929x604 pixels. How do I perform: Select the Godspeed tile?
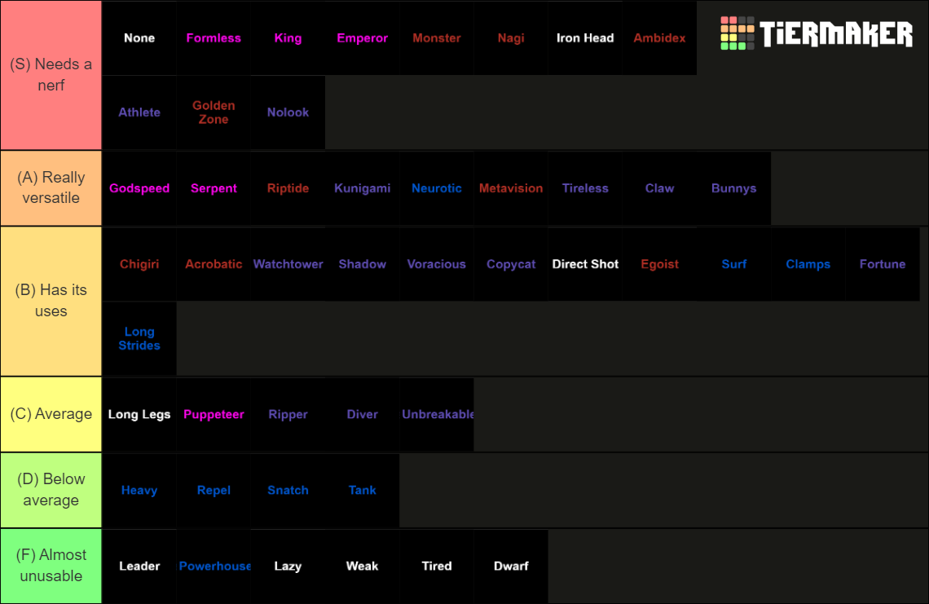tap(139, 188)
